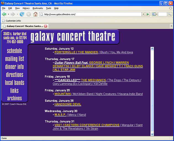Reload the current page
The width and height of the screenshot is (174, 141).
coord(22,14)
